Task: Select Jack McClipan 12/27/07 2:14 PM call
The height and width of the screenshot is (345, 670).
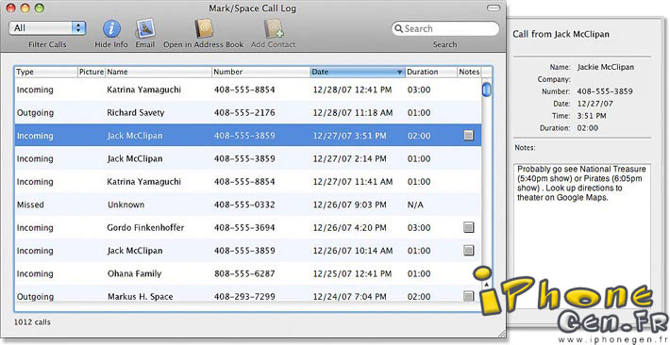Action: pyautogui.click(x=248, y=159)
